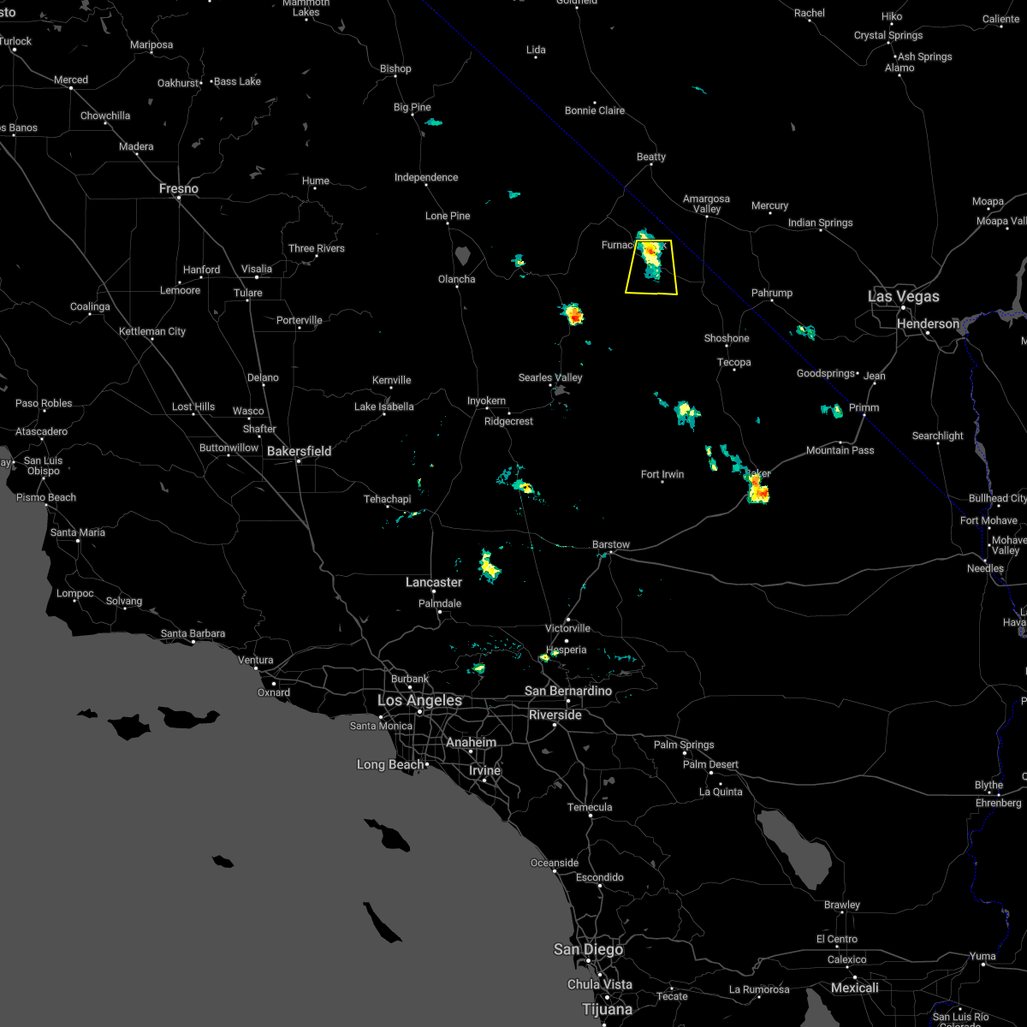The image size is (1027, 1027).
Task: Click the Porterville label
Action: tap(300, 320)
